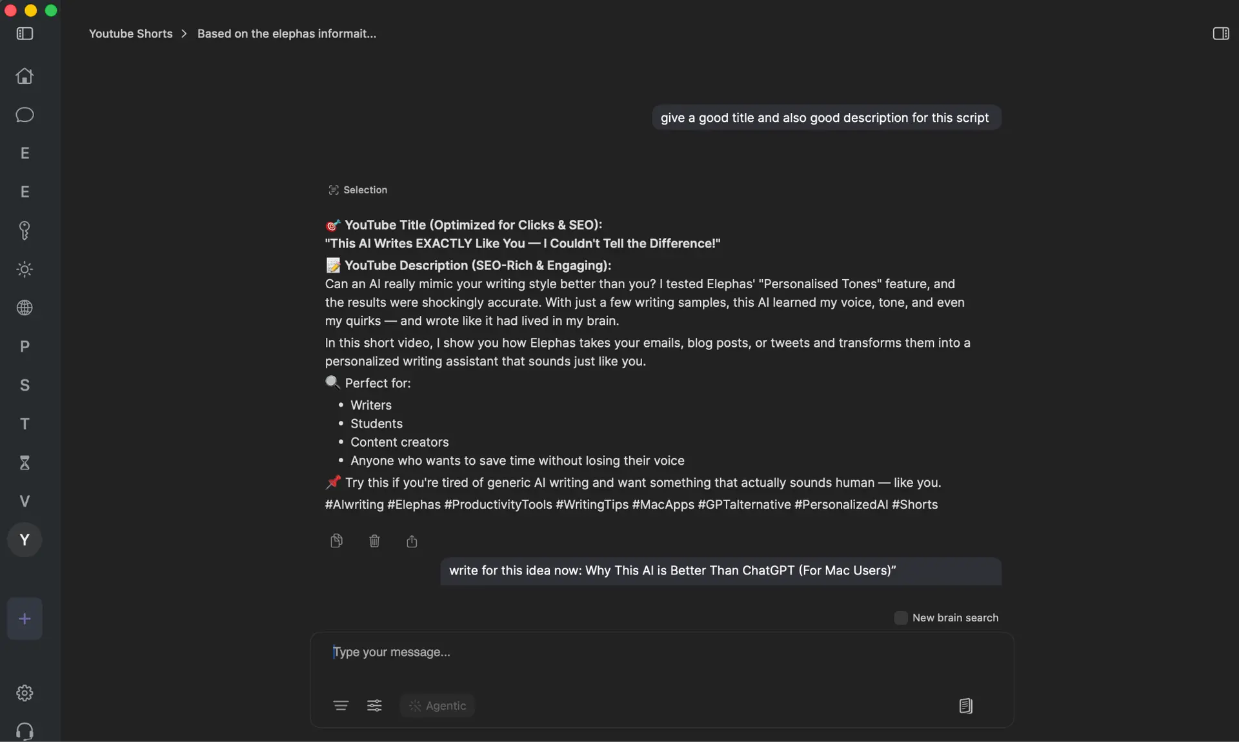Screen dimensions: 1239x742
Task: Navigate to Youtube Shorts breadcrumb
Action: click(x=130, y=34)
